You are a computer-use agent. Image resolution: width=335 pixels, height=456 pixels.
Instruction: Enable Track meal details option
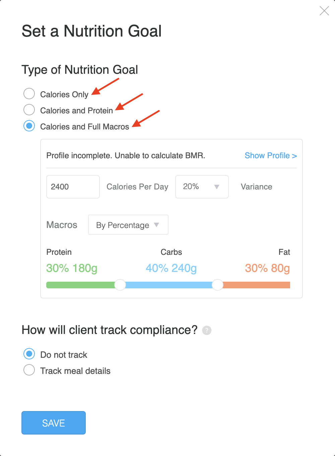tap(29, 370)
